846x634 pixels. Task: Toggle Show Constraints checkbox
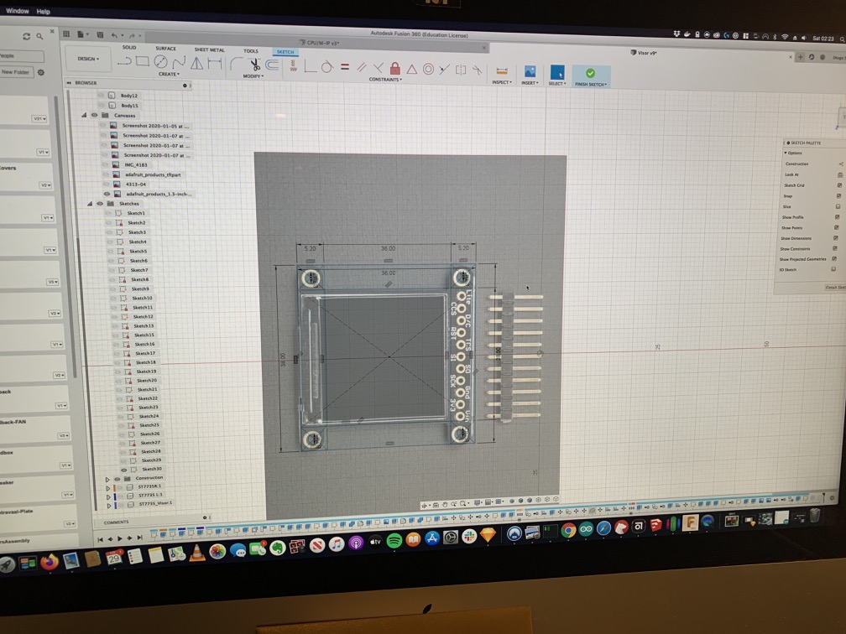click(x=835, y=248)
